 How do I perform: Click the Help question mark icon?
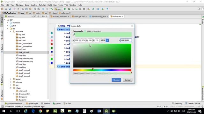point(107,9)
